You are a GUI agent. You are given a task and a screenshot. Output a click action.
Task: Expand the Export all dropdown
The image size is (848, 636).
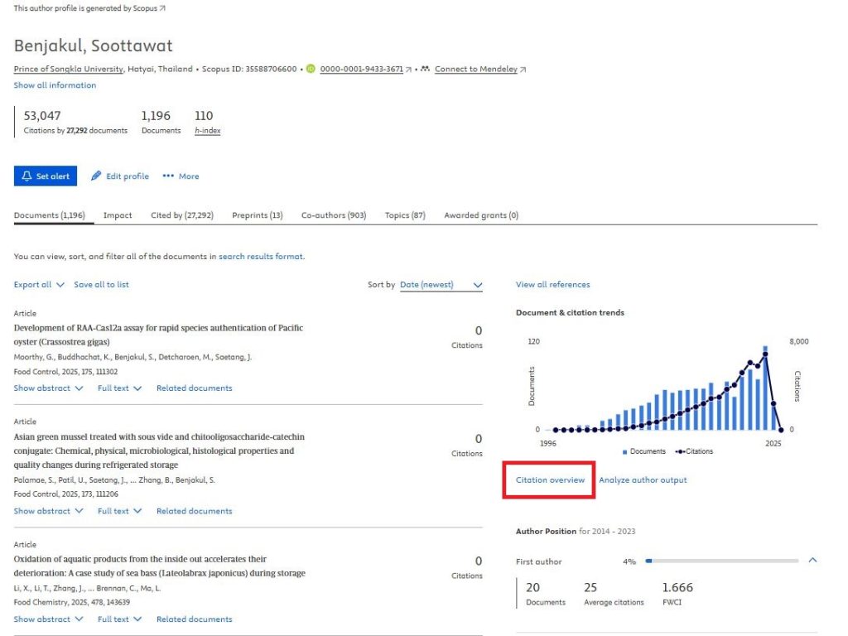click(x=39, y=285)
